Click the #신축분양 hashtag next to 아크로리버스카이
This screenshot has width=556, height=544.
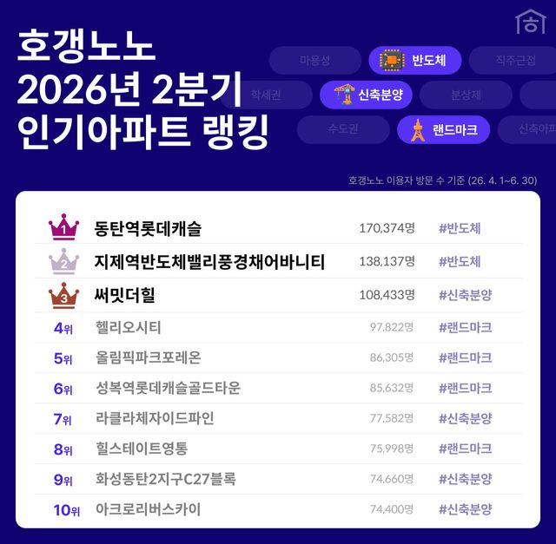(x=466, y=509)
